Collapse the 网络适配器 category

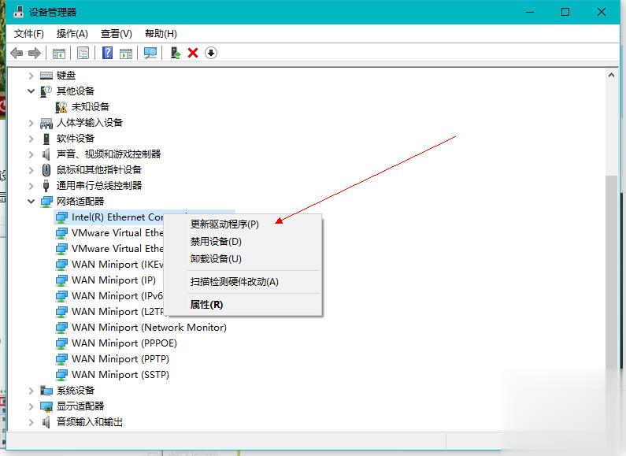click(31, 202)
